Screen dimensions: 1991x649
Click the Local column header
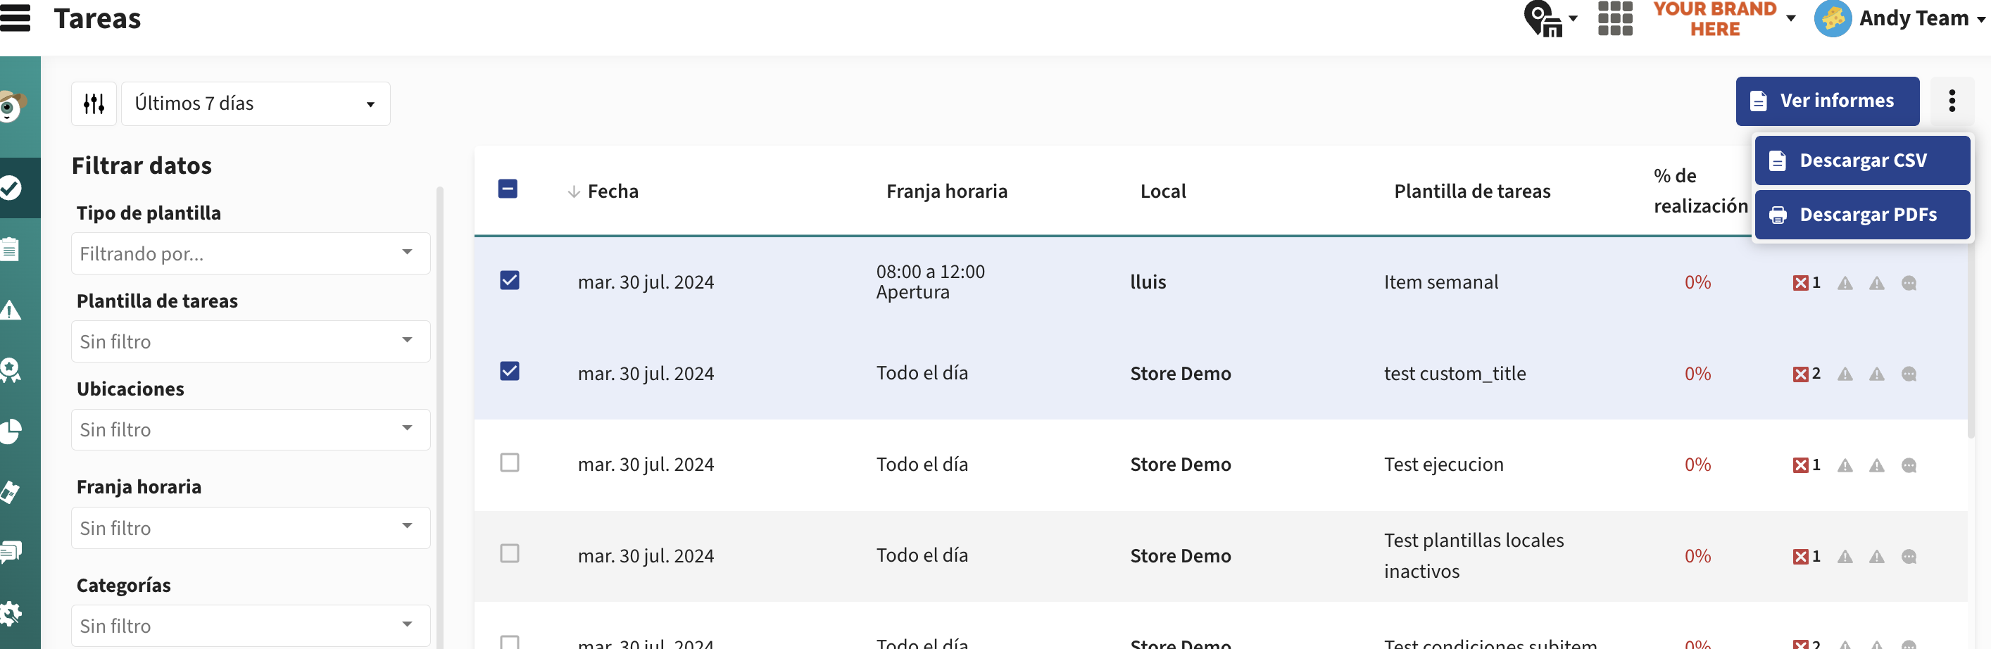pos(1162,191)
